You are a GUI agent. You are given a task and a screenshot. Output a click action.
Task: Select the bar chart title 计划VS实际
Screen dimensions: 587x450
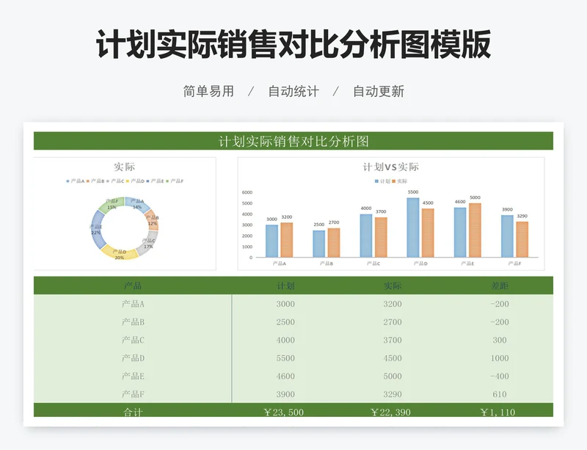click(391, 167)
